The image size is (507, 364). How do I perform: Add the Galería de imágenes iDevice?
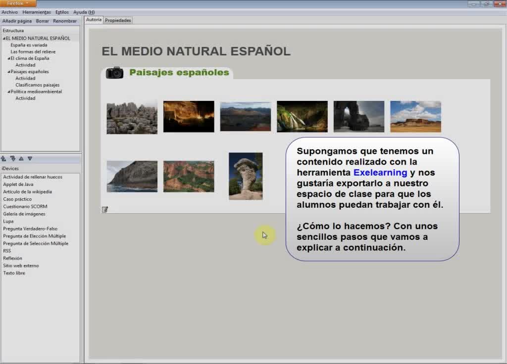click(x=24, y=214)
